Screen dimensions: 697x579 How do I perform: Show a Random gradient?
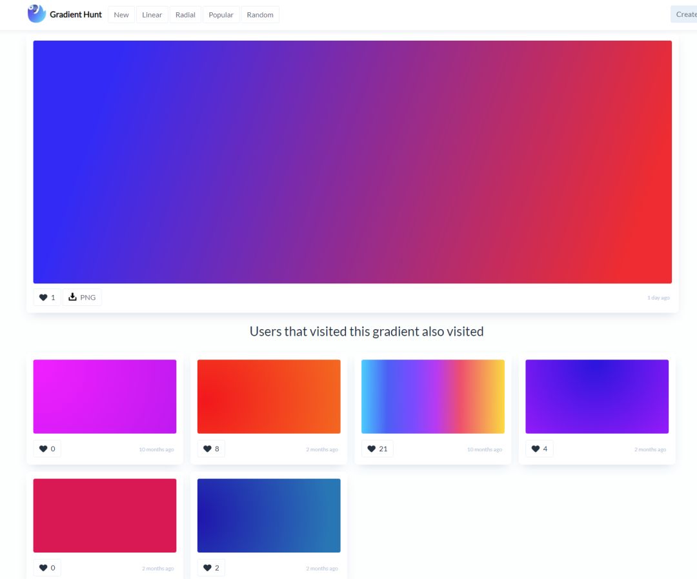[260, 15]
